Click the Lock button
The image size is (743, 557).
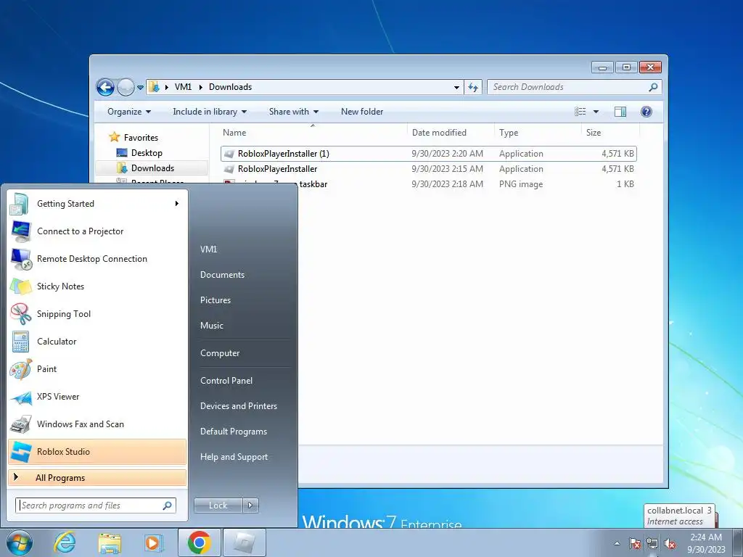click(x=218, y=506)
